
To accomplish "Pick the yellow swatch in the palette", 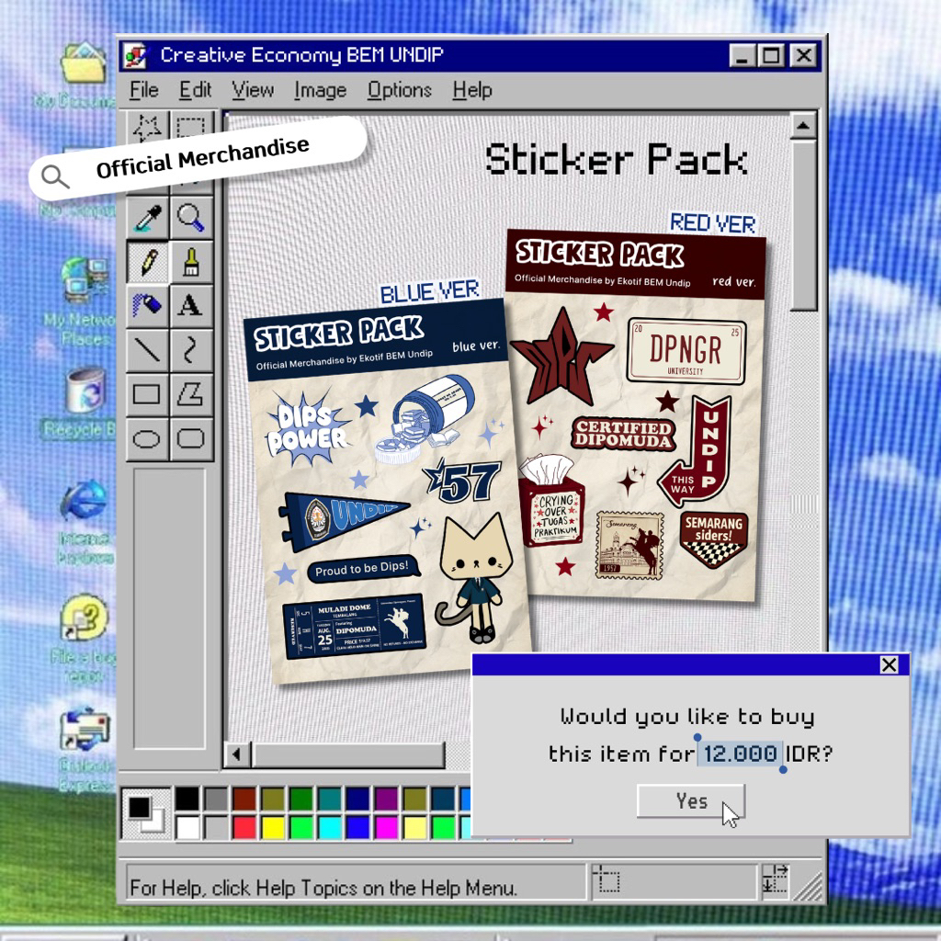I will (x=273, y=828).
